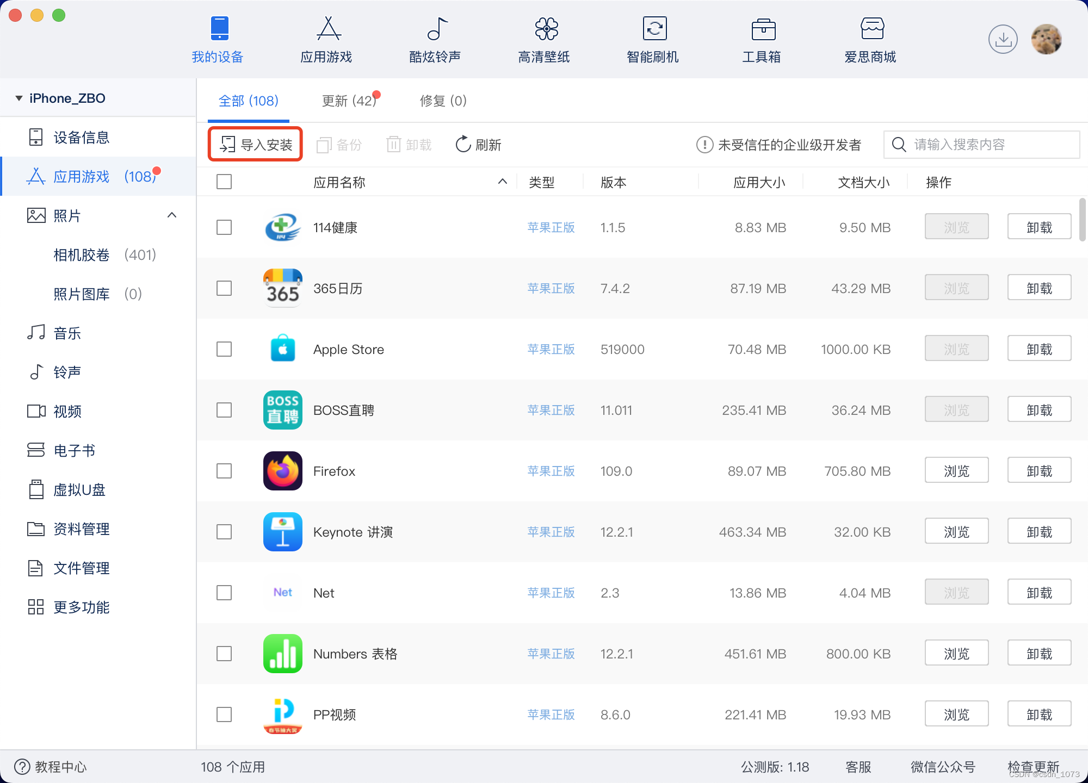Click 卸载 for PP视频
1088x783 pixels.
click(x=1039, y=714)
